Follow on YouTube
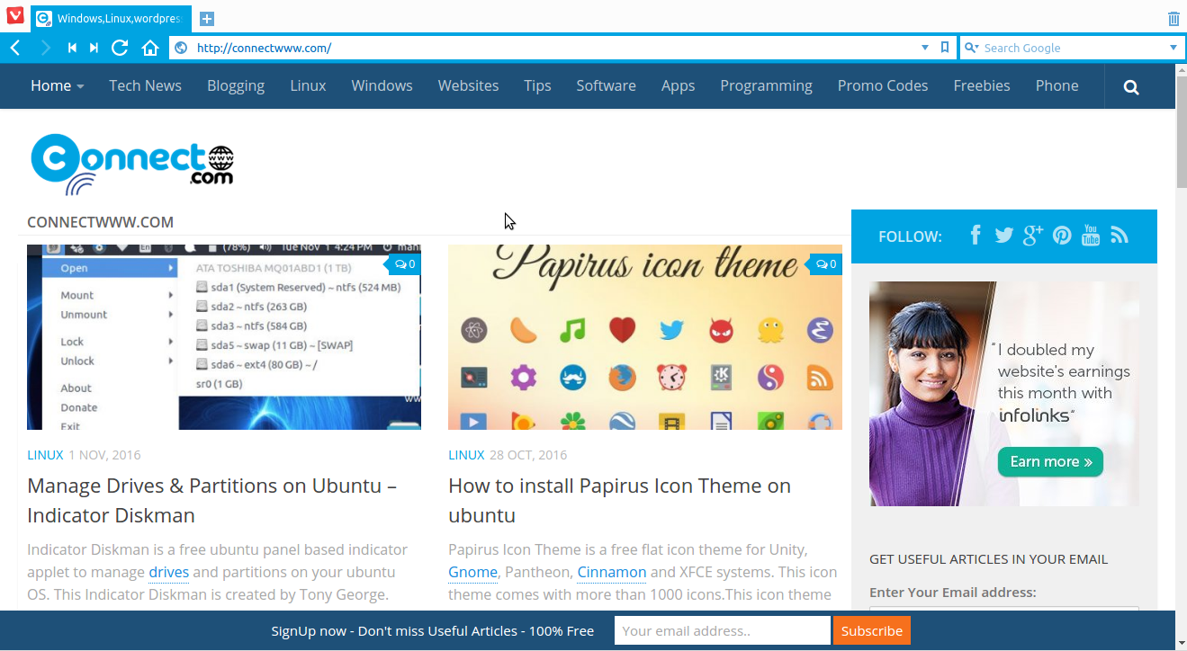The height and width of the screenshot is (651, 1187). point(1091,236)
